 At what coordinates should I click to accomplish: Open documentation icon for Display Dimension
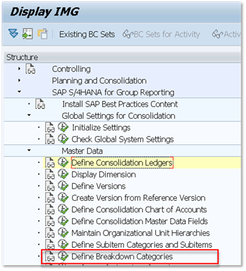[x=50, y=175]
